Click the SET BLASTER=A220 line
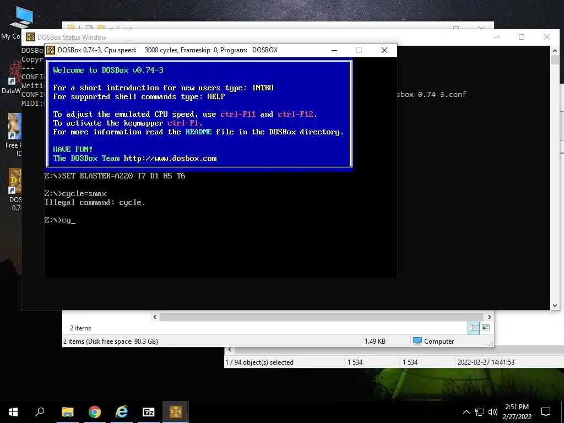The width and height of the screenshot is (564, 423). click(x=115, y=176)
